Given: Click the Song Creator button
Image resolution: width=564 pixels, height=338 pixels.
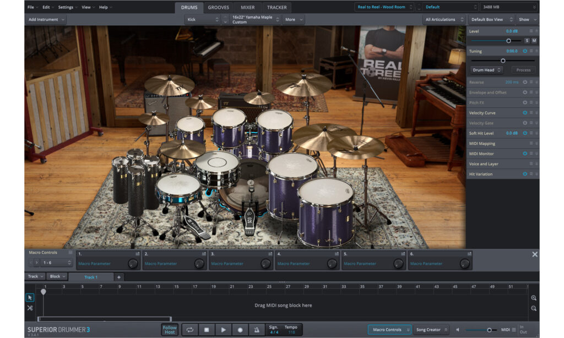Looking at the screenshot, I should [x=431, y=330].
